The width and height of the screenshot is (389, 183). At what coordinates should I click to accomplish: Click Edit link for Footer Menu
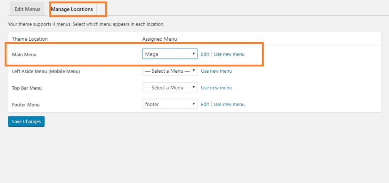click(205, 104)
